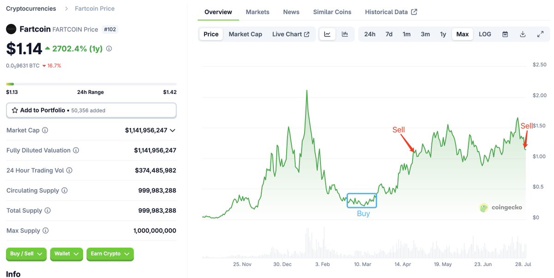This screenshot has height=278, width=554.
Task: Click info icon next to Market Cap
Action: tap(45, 130)
